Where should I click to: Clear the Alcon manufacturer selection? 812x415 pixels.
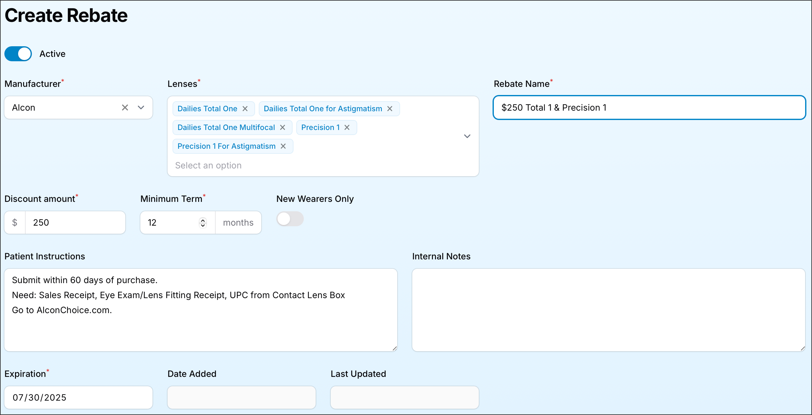tap(125, 107)
